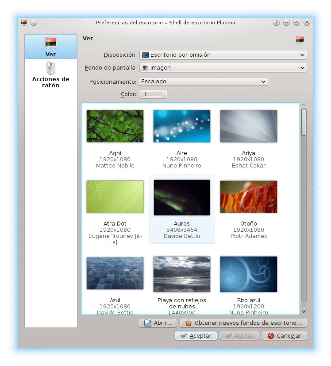Viewport: 331px width, 366px height.
Task: Select the Ver section in sidebar
Action: (x=51, y=47)
